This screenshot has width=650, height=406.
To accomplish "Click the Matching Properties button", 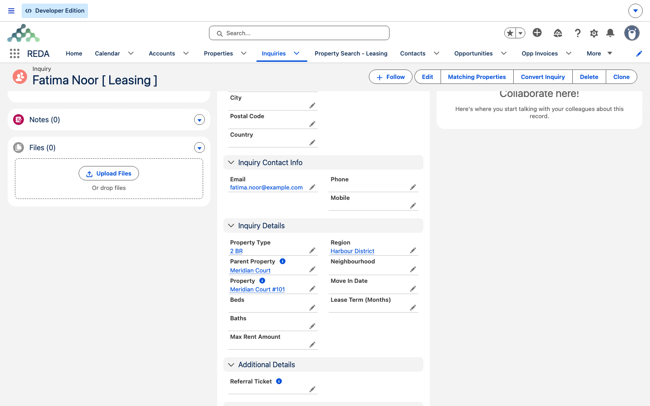I will tap(477, 77).
